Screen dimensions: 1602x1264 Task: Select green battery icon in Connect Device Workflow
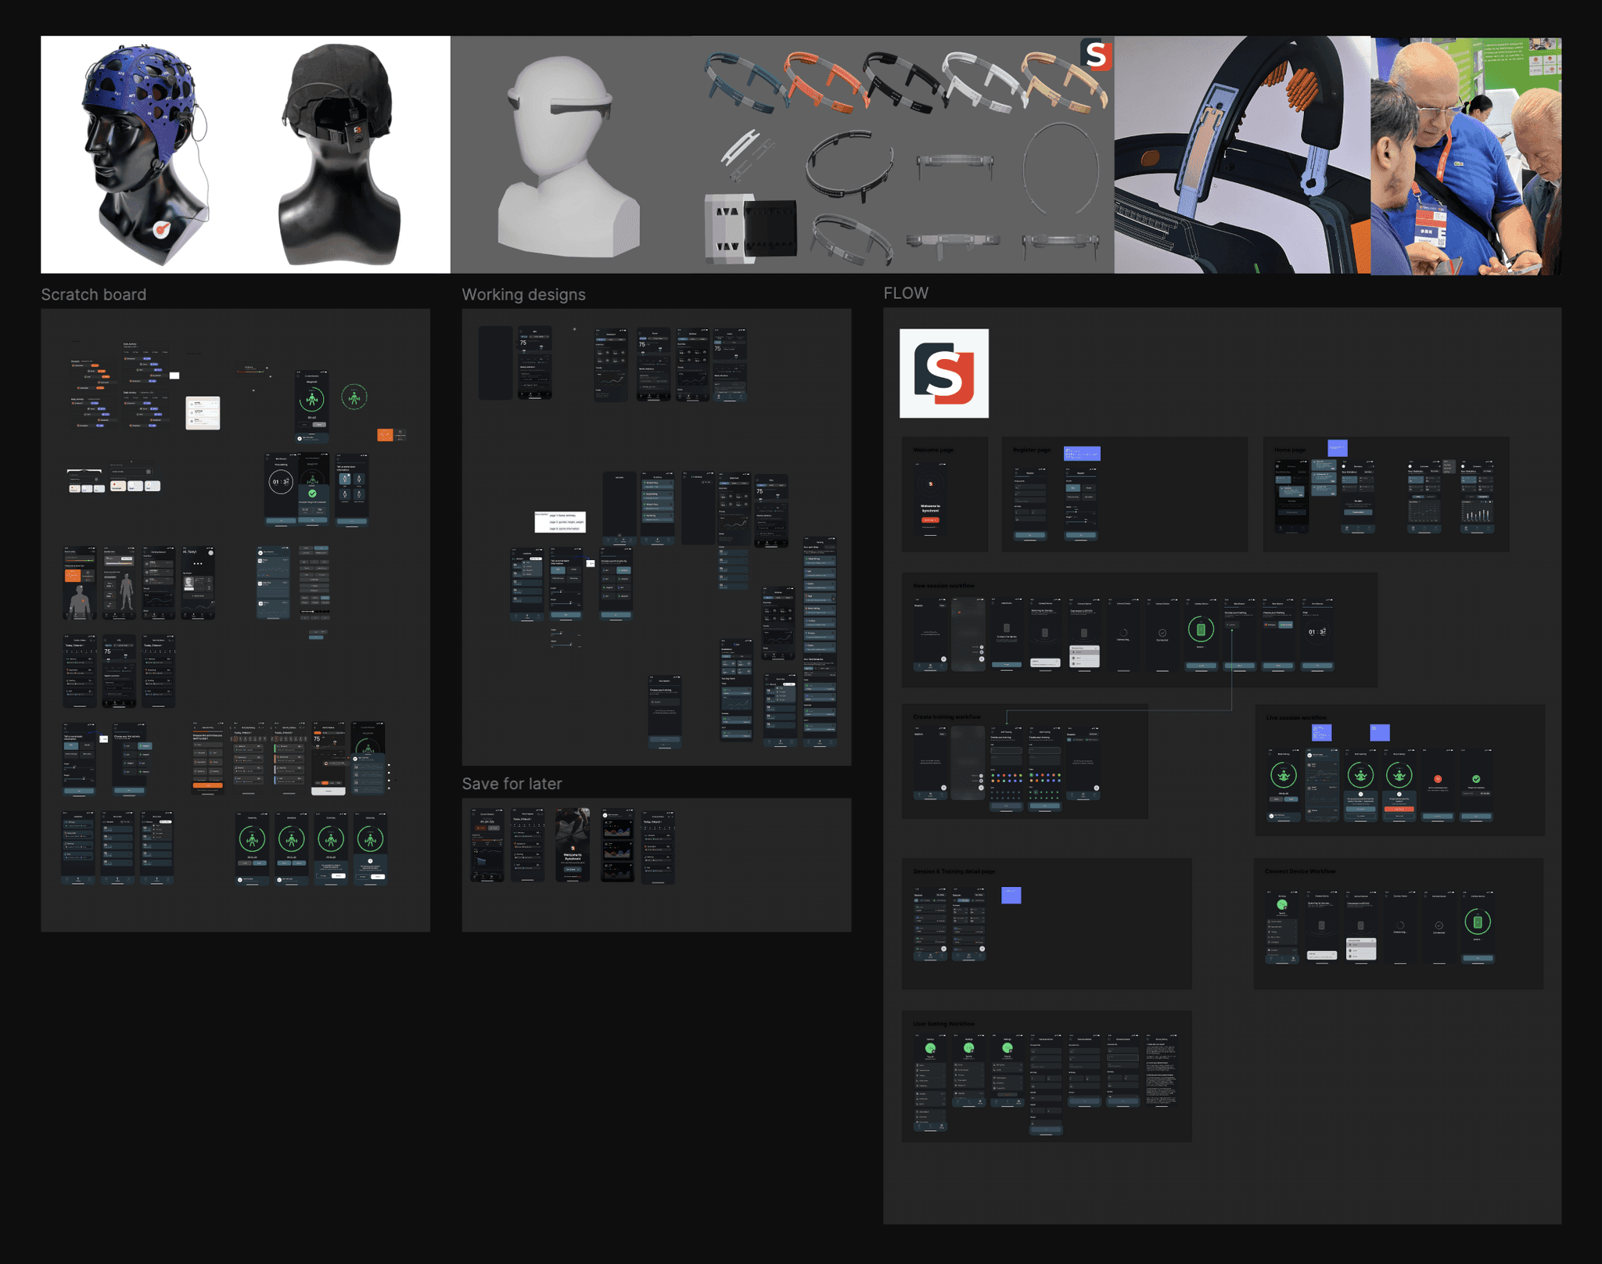(1477, 922)
